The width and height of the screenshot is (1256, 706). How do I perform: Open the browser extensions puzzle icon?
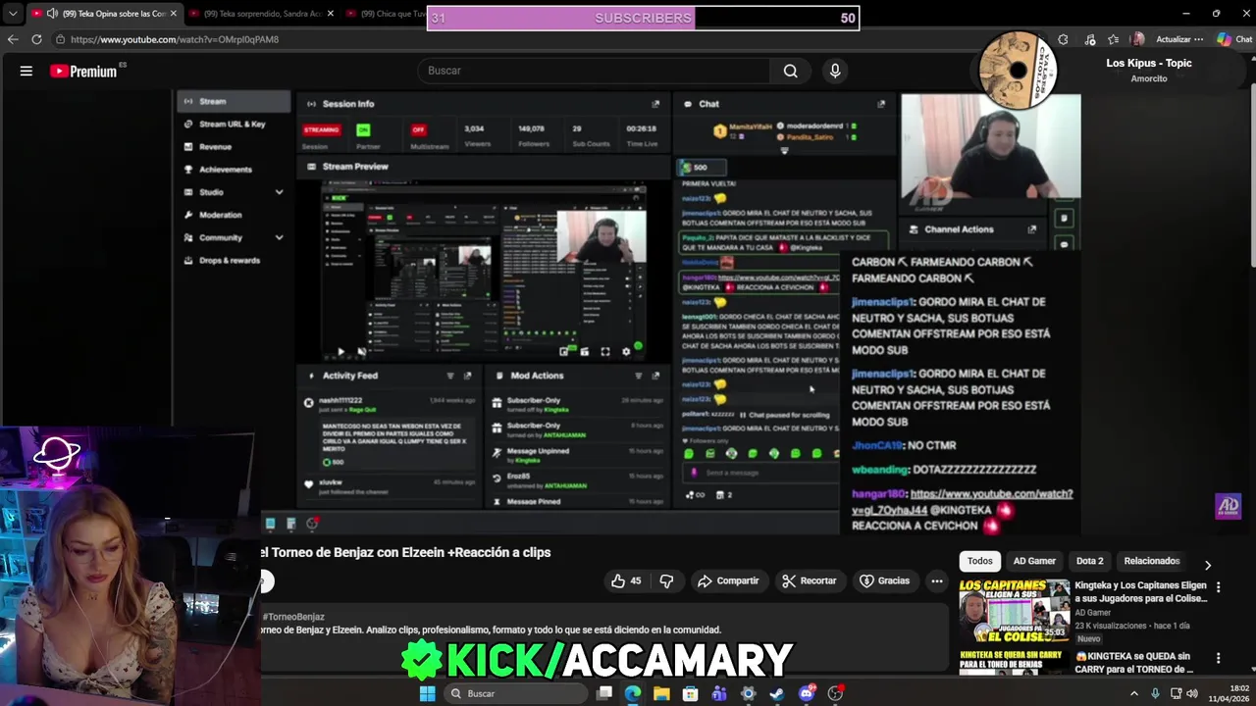1063,39
